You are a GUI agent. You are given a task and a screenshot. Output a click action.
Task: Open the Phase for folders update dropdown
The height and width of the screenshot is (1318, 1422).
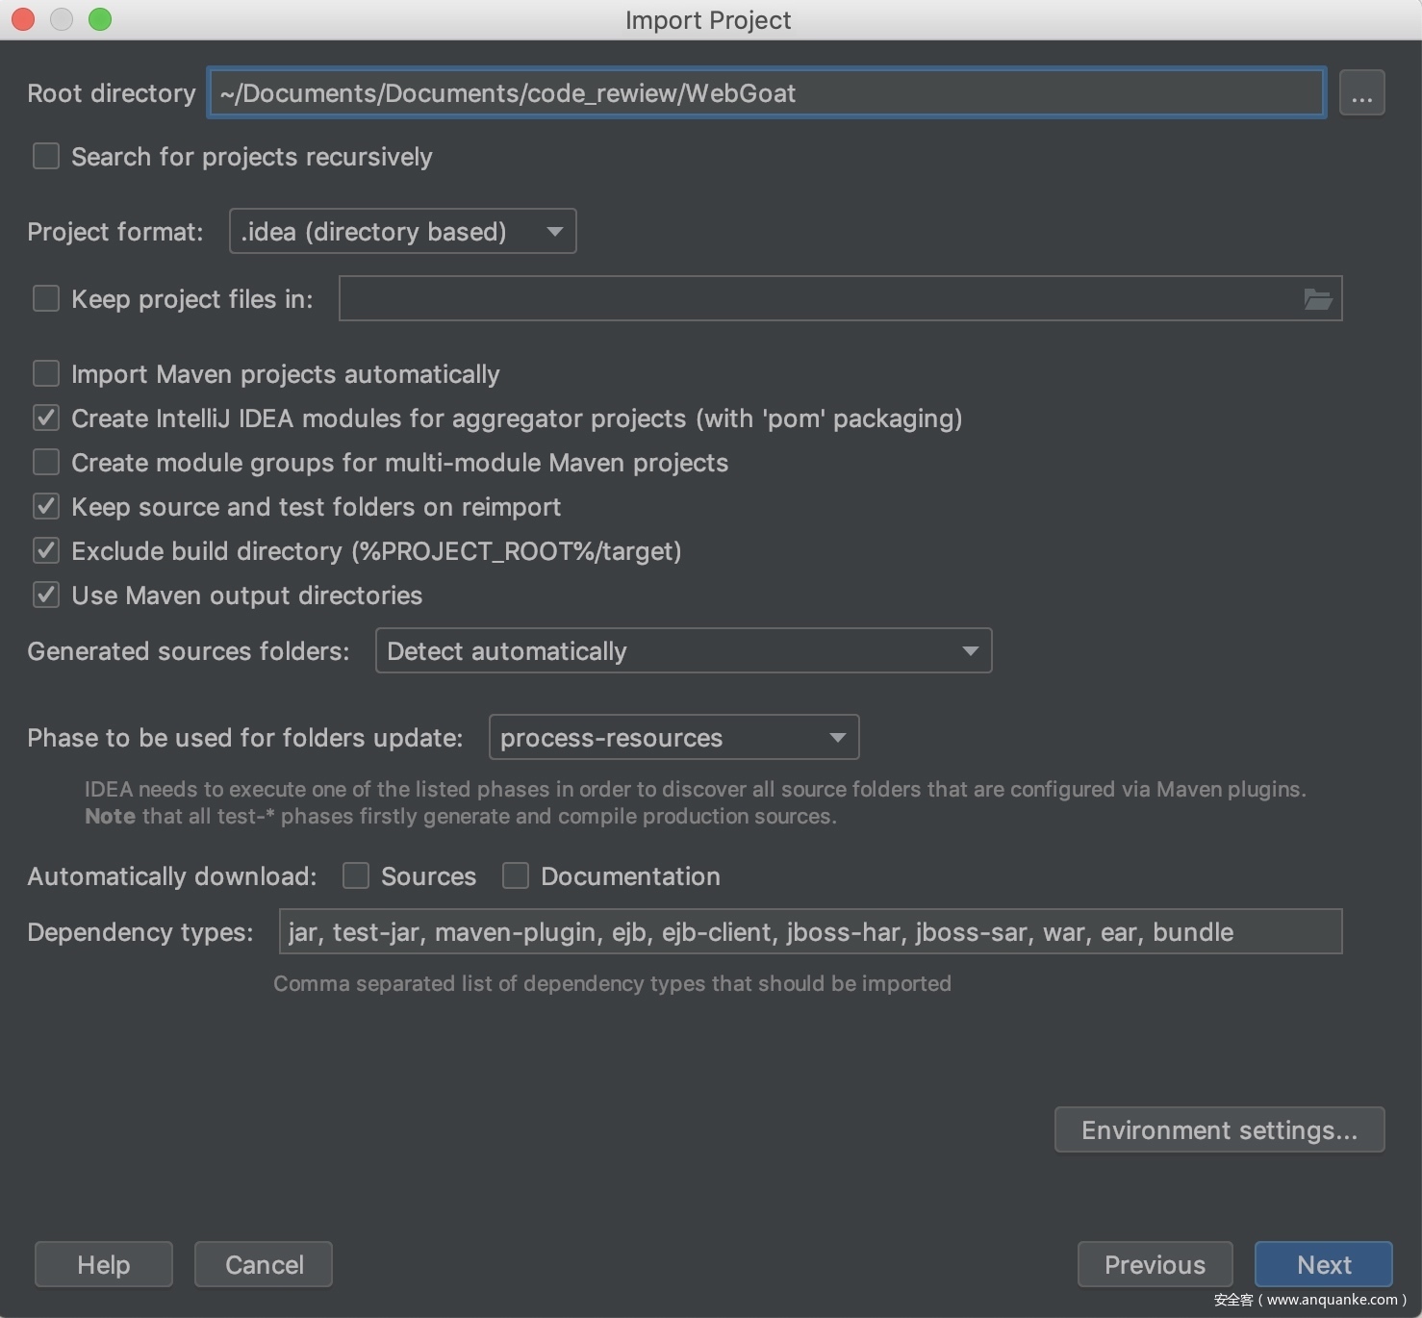(673, 738)
